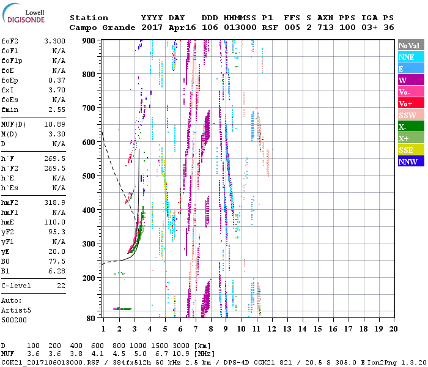This screenshot has width=428, height=367.
Task: Select the NNE cyan legend swatch
Action: click(x=411, y=57)
